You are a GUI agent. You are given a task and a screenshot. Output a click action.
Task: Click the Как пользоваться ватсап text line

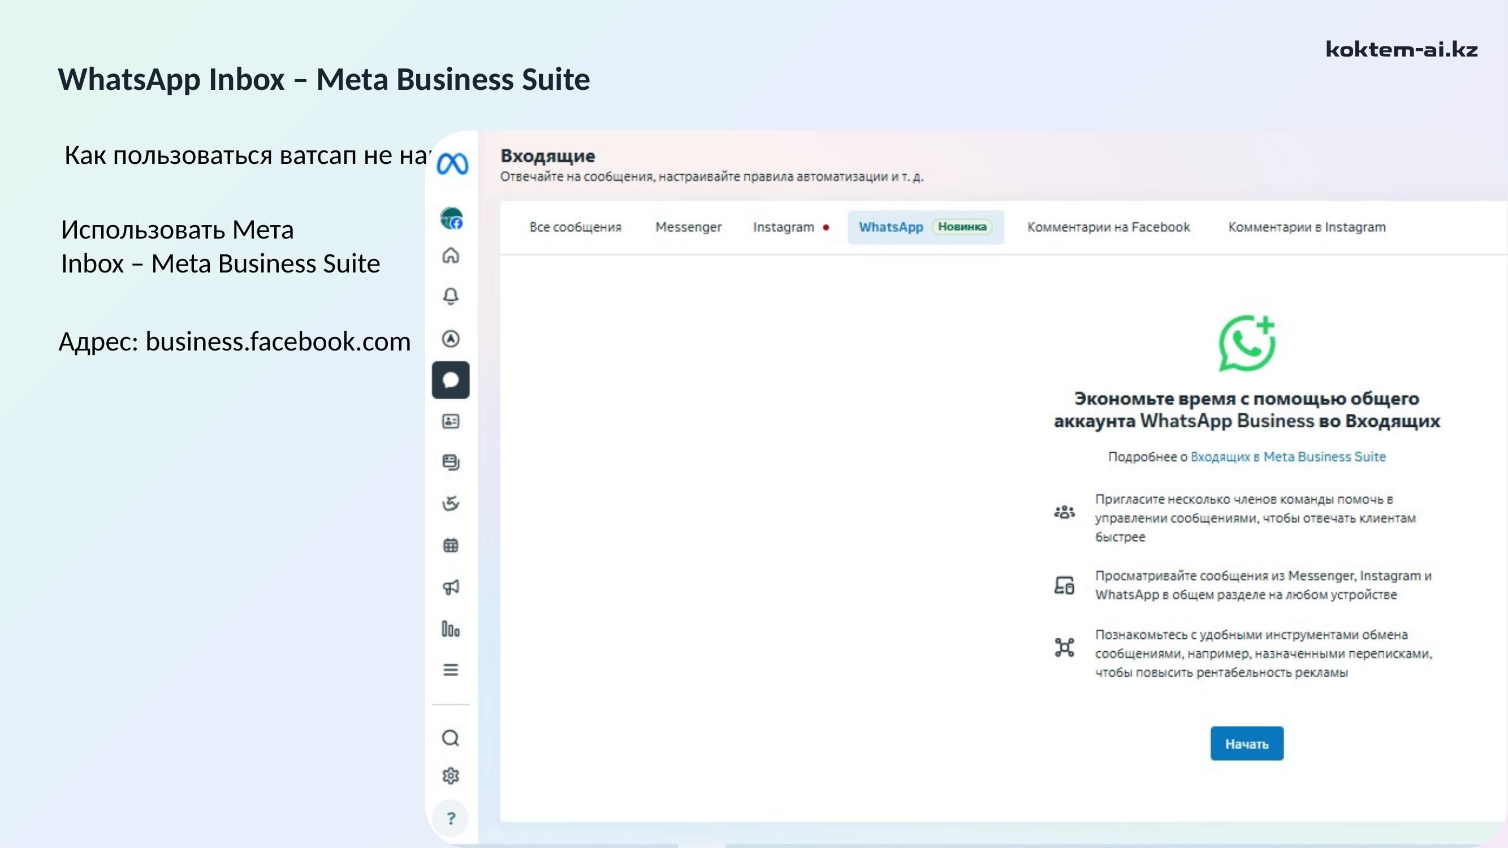[x=248, y=155]
